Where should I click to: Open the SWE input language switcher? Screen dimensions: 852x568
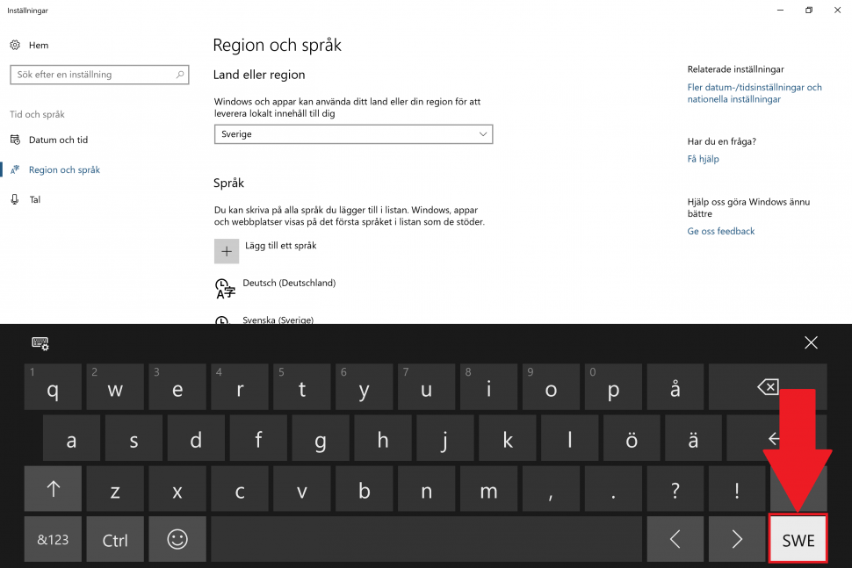798,539
